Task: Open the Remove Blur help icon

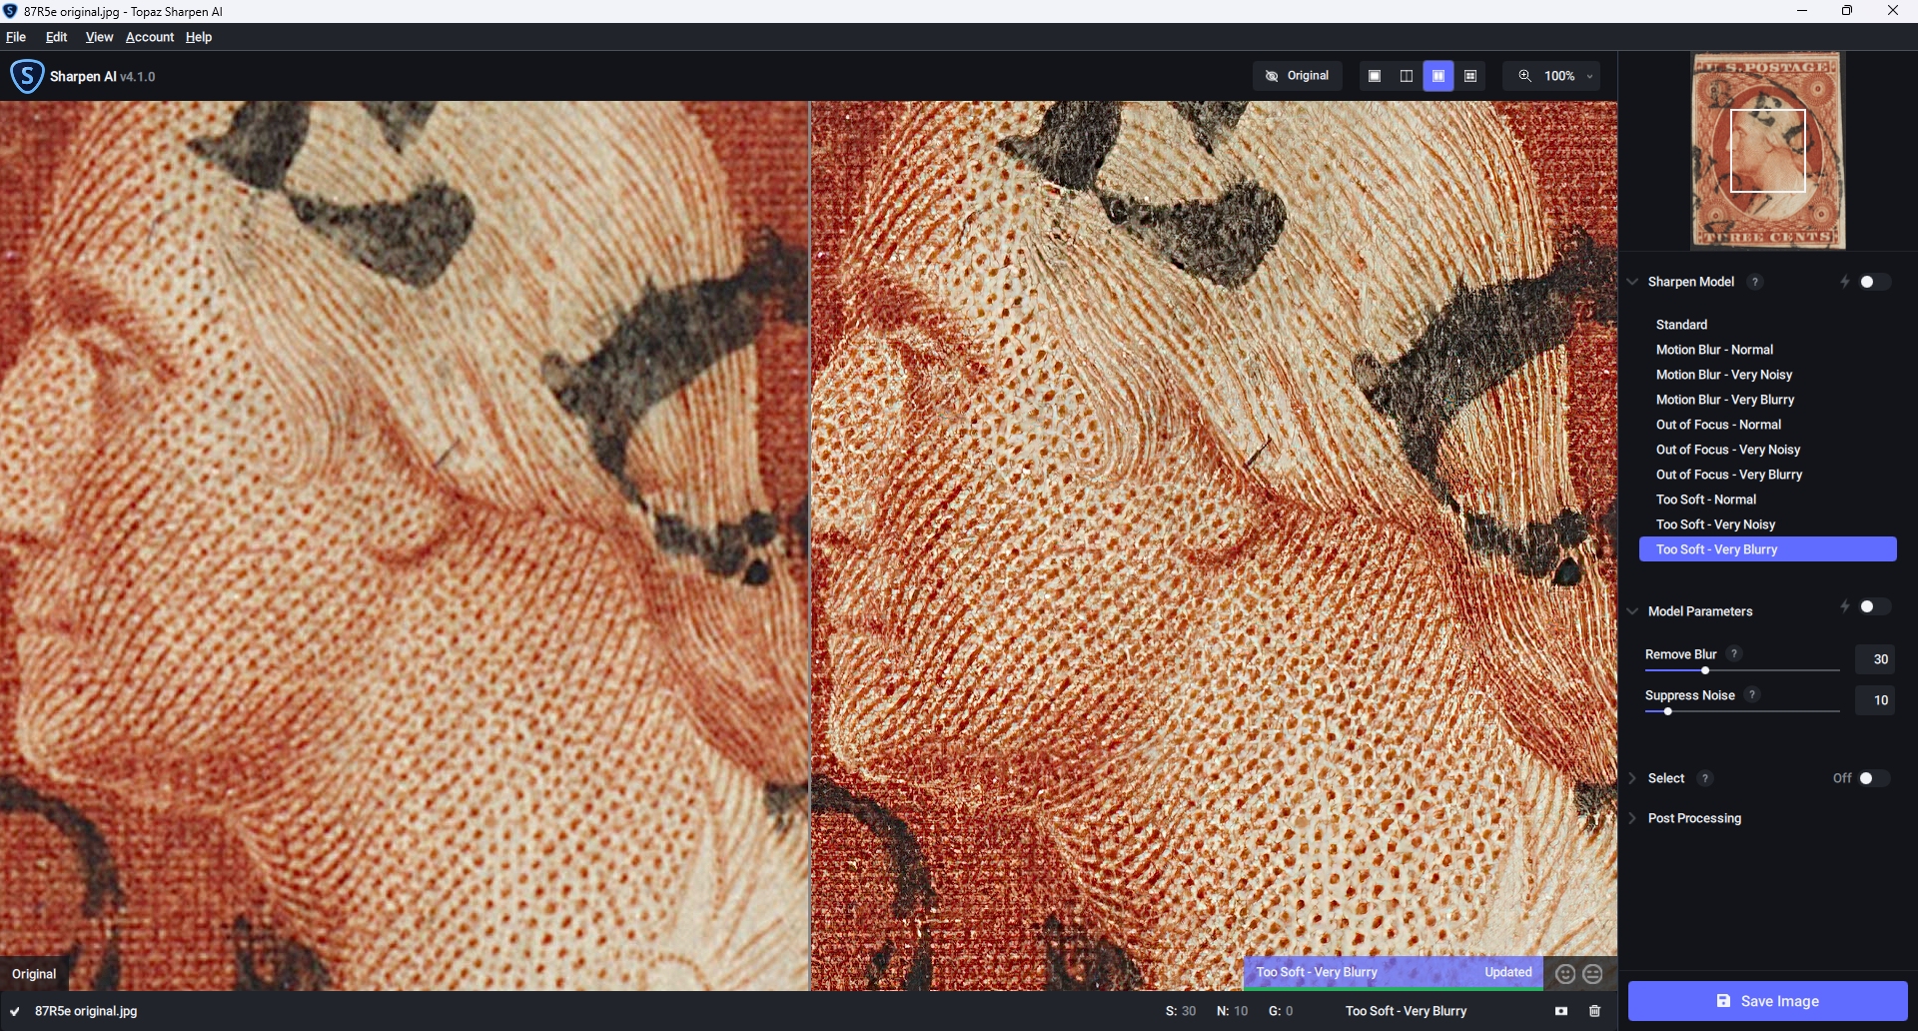Action: [x=1734, y=653]
